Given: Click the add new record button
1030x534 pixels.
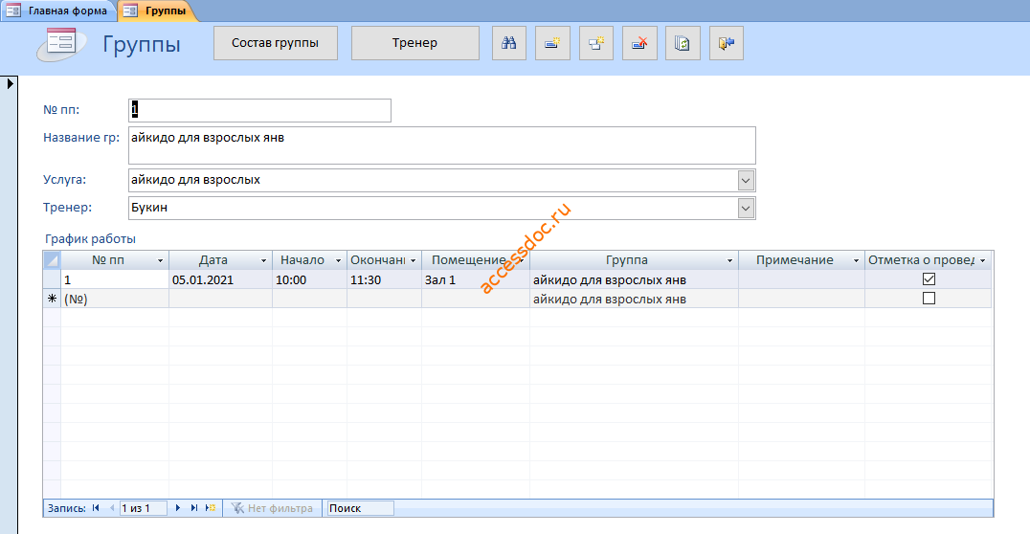Looking at the screenshot, I should coord(552,43).
